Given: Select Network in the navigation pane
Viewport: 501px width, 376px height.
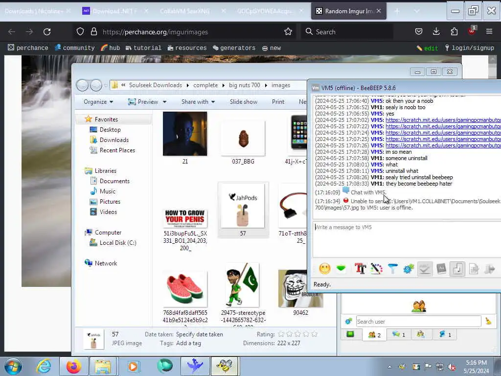Looking at the screenshot, I should tap(106, 263).
